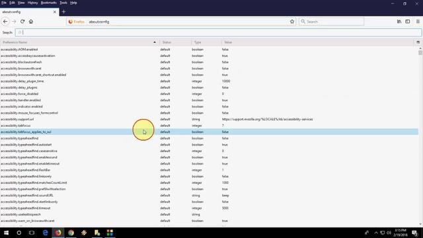Select accessibility.typeaheadfind.casesensitive preference
The height and width of the screenshot is (238, 423).
coord(210,151)
